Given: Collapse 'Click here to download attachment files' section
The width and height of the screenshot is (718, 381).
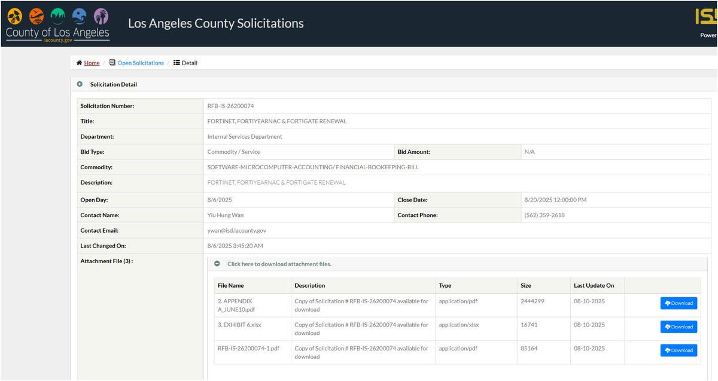Looking at the screenshot, I should pyautogui.click(x=279, y=264).
